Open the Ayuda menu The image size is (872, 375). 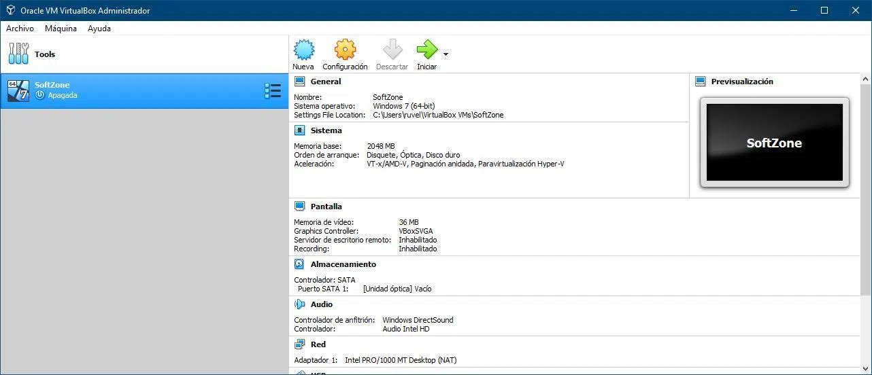click(99, 29)
